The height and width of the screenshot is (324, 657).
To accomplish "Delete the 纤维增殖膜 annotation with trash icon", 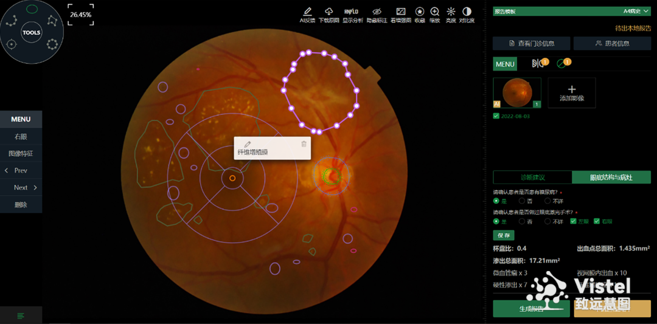I will (x=304, y=144).
